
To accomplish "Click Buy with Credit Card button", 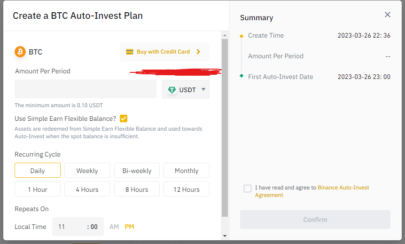I will (x=164, y=52).
